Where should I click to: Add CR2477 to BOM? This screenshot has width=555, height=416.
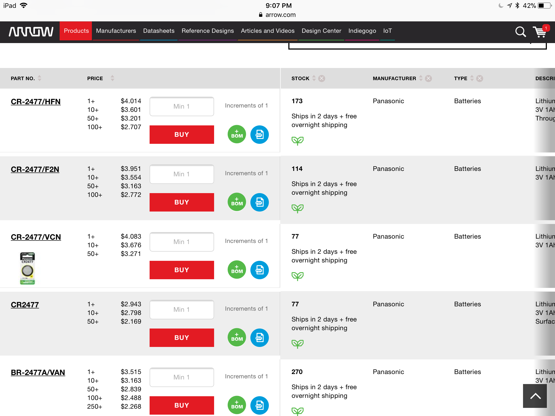(x=237, y=337)
